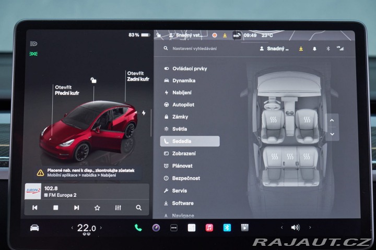Viewport: 376px width, 250px height.
Task: Decrease cabin temperature with left arrow
Action: 72,228
